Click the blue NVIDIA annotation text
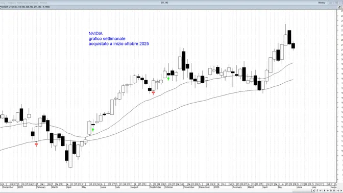343x193 pixels. (x=95, y=34)
